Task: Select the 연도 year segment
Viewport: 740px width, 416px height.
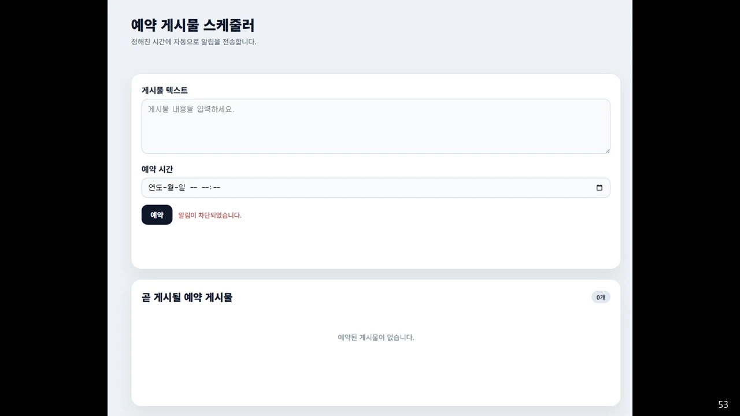Action: click(x=156, y=187)
